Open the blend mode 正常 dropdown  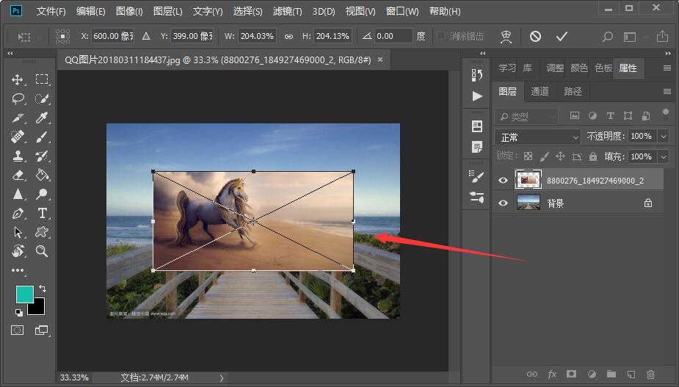tap(537, 137)
